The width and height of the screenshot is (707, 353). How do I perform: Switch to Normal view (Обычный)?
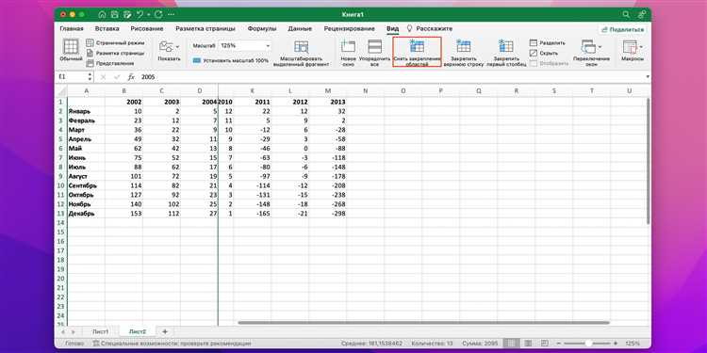71,51
